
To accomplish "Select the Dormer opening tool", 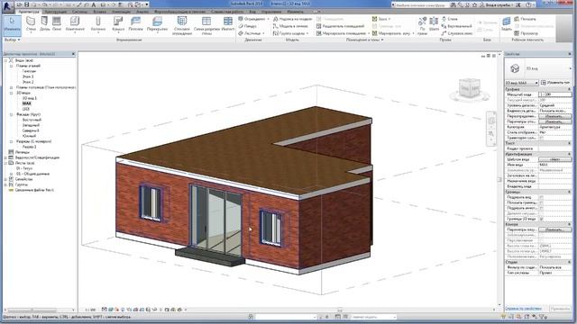I will [x=457, y=33].
